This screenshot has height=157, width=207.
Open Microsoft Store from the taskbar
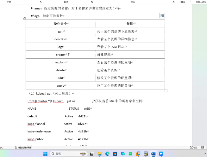115,154
